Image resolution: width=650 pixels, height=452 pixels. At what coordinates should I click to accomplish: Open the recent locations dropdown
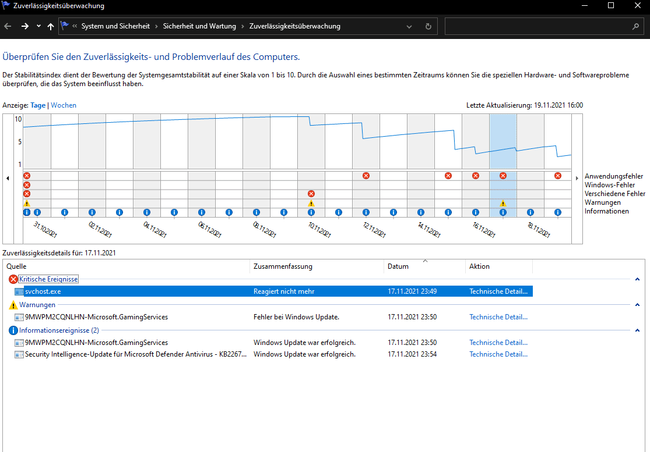[38, 26]
